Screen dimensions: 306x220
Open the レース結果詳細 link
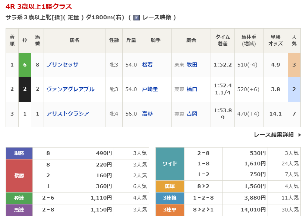point(274,135)
